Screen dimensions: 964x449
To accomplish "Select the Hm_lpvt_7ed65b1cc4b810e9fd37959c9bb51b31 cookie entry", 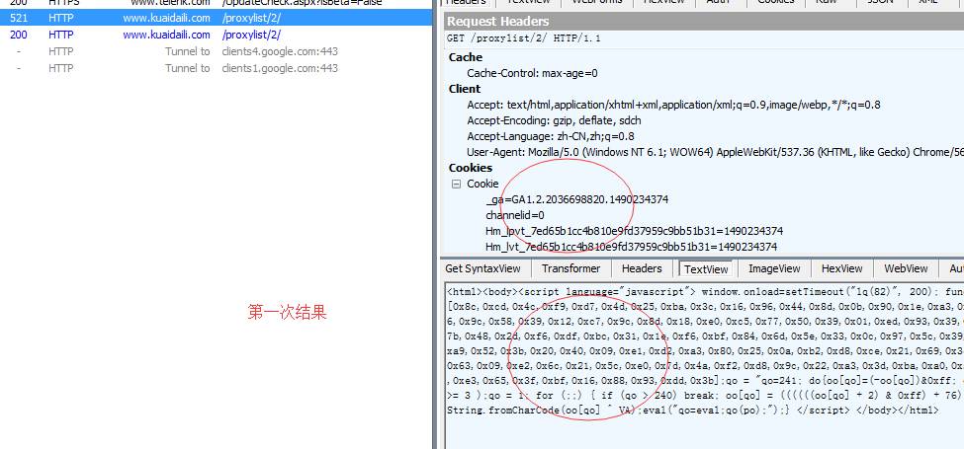I will (634, 231).
